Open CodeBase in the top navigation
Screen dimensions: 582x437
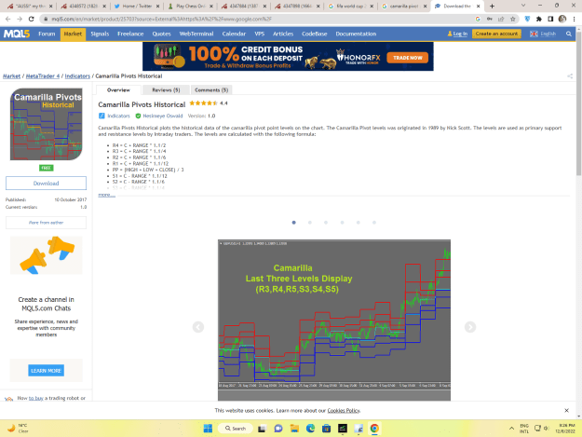(315, 34)
